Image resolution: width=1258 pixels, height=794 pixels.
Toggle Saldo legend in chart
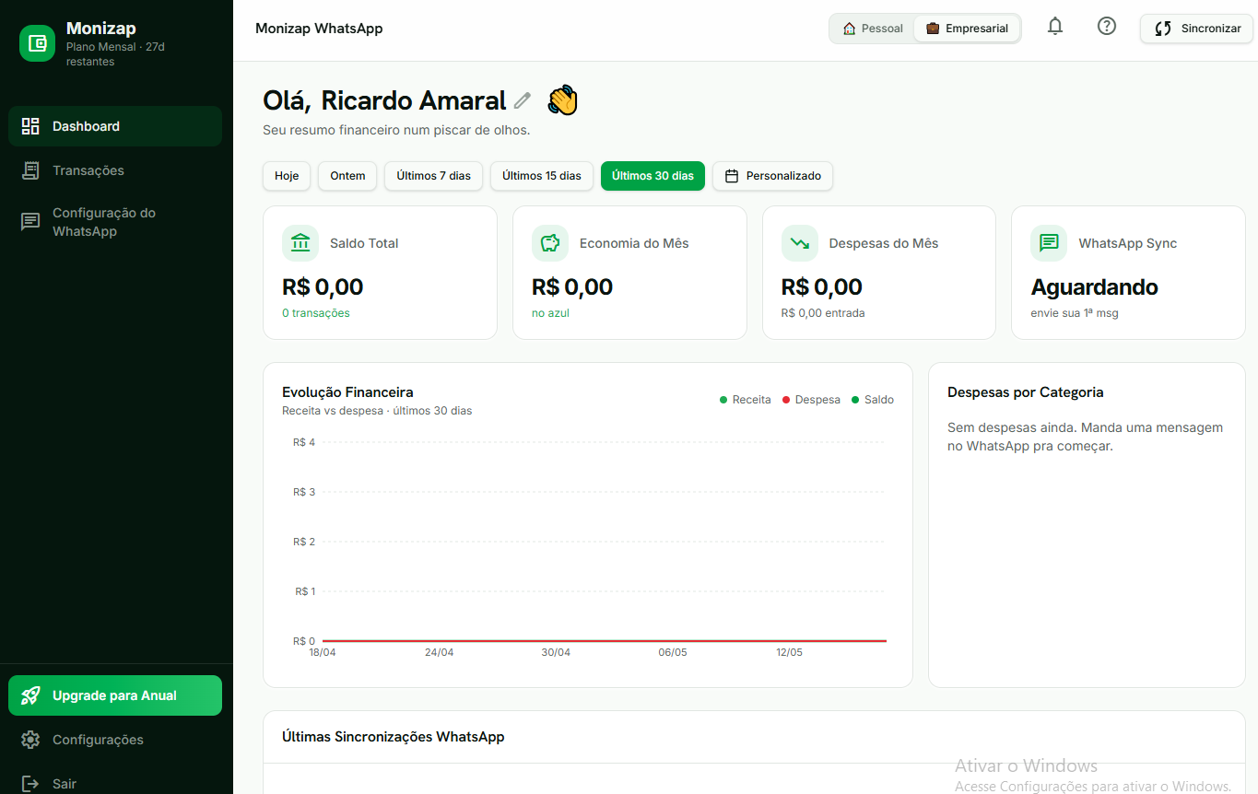click(873, 400)
